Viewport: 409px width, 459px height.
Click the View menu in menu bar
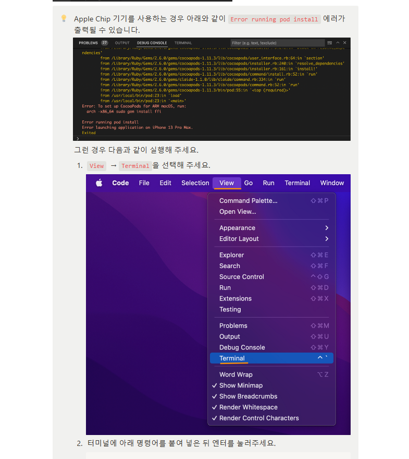pos(227,183)
